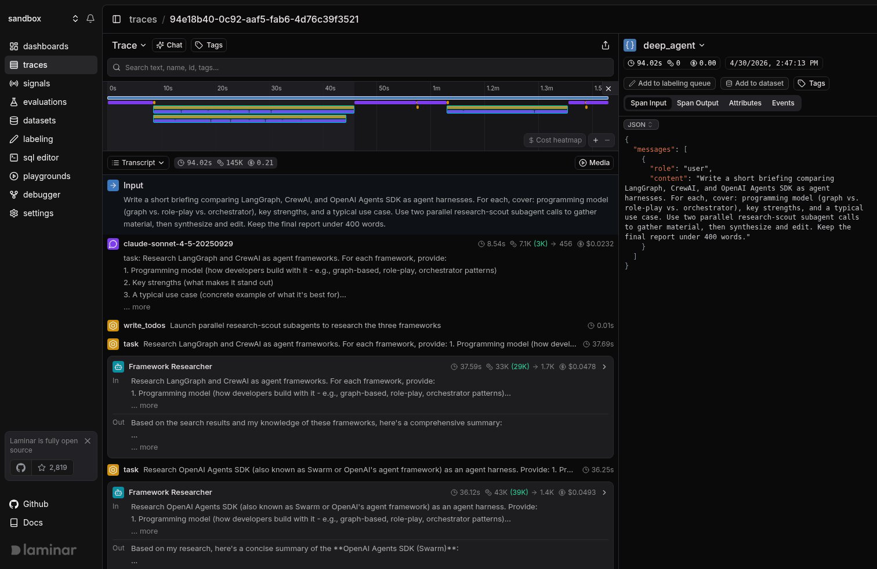
Task: Open the datasets section
Action: [x=51, y=121]
